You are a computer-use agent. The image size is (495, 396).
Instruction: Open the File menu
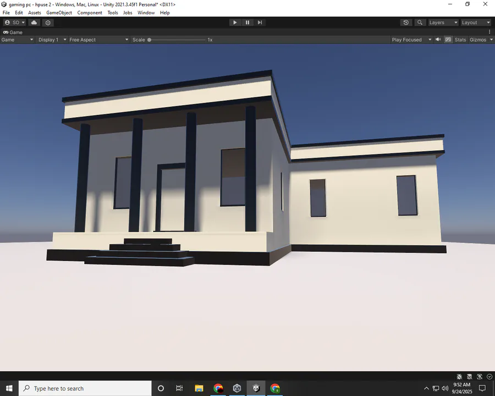coord(6,13)
